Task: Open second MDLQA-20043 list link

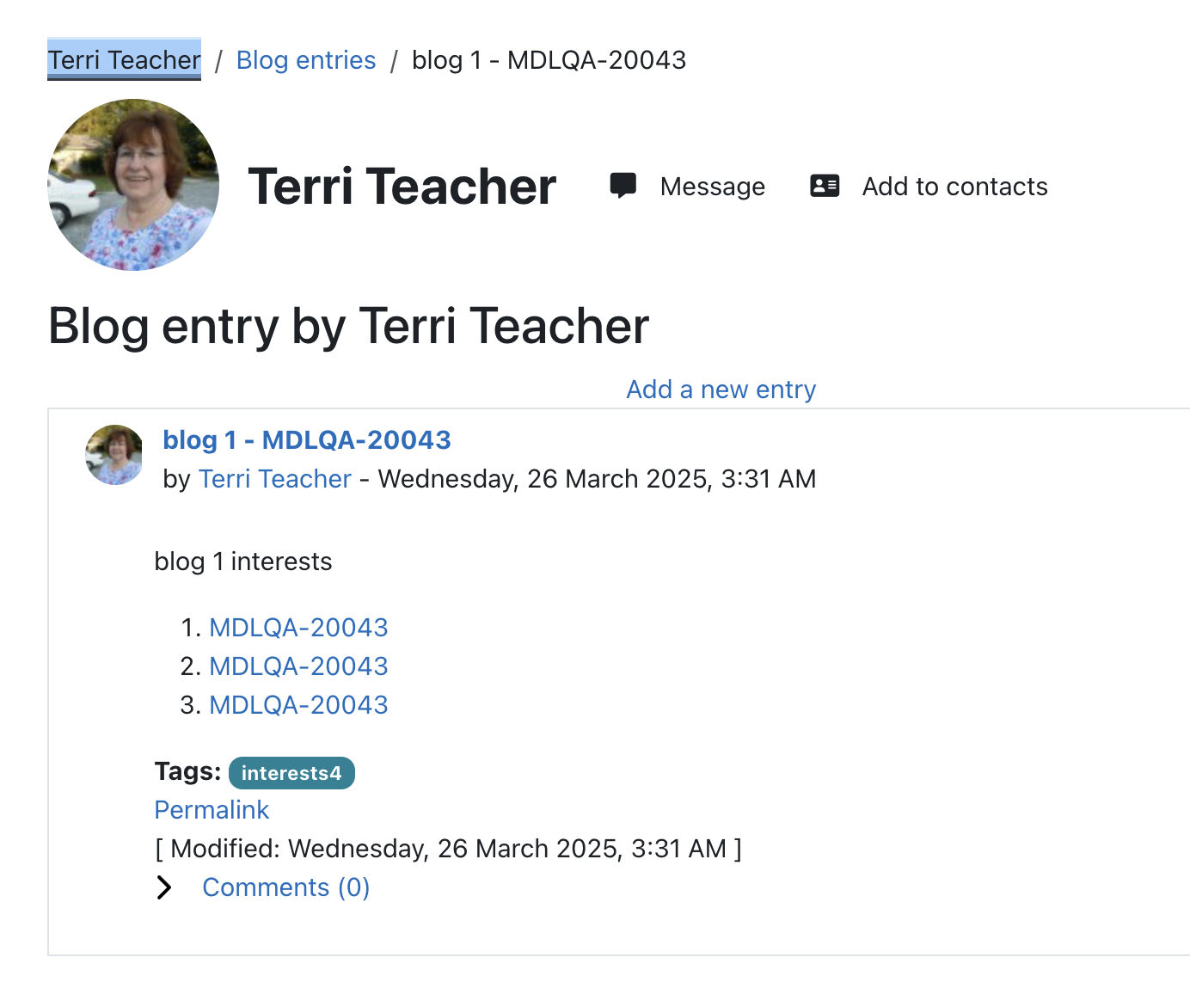Action: 298,666
